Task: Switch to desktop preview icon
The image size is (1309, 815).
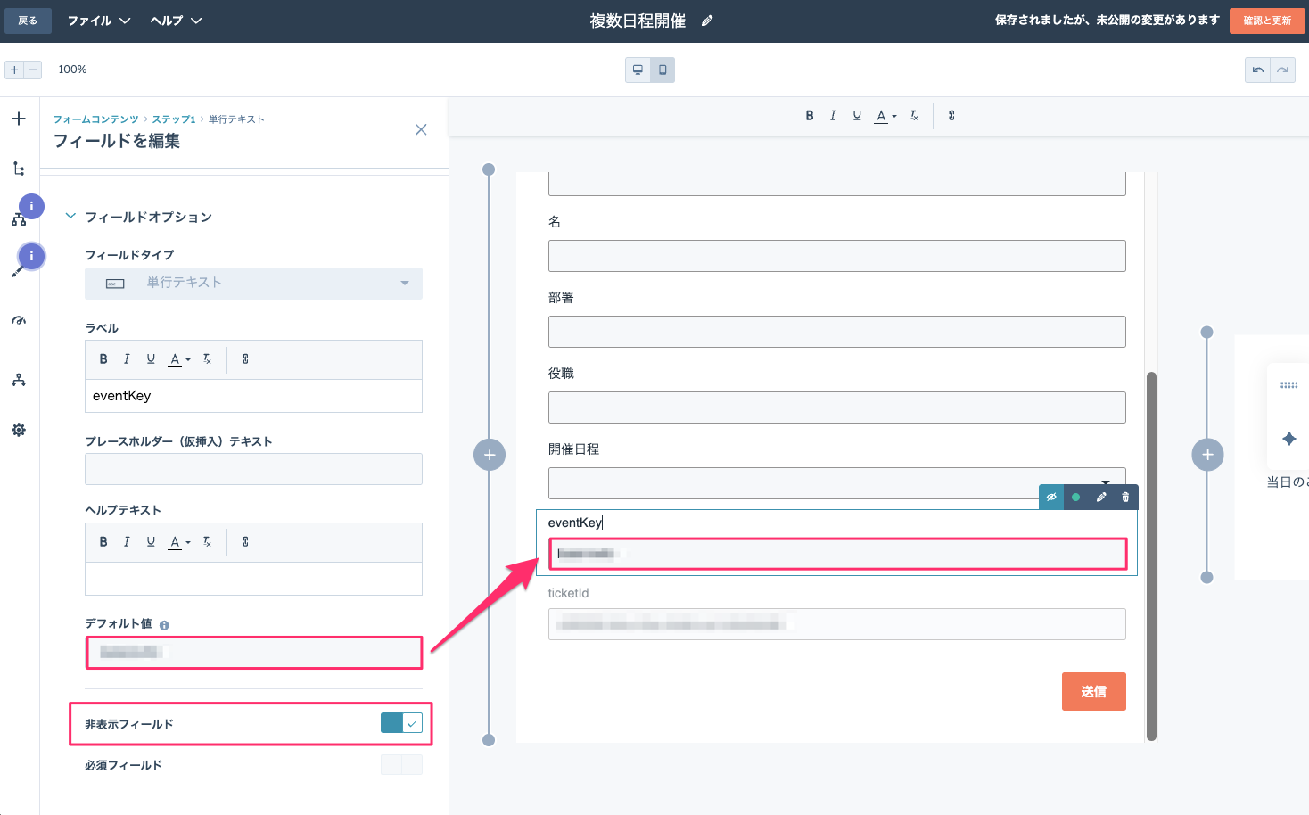Action: click(x=638, y=70)
